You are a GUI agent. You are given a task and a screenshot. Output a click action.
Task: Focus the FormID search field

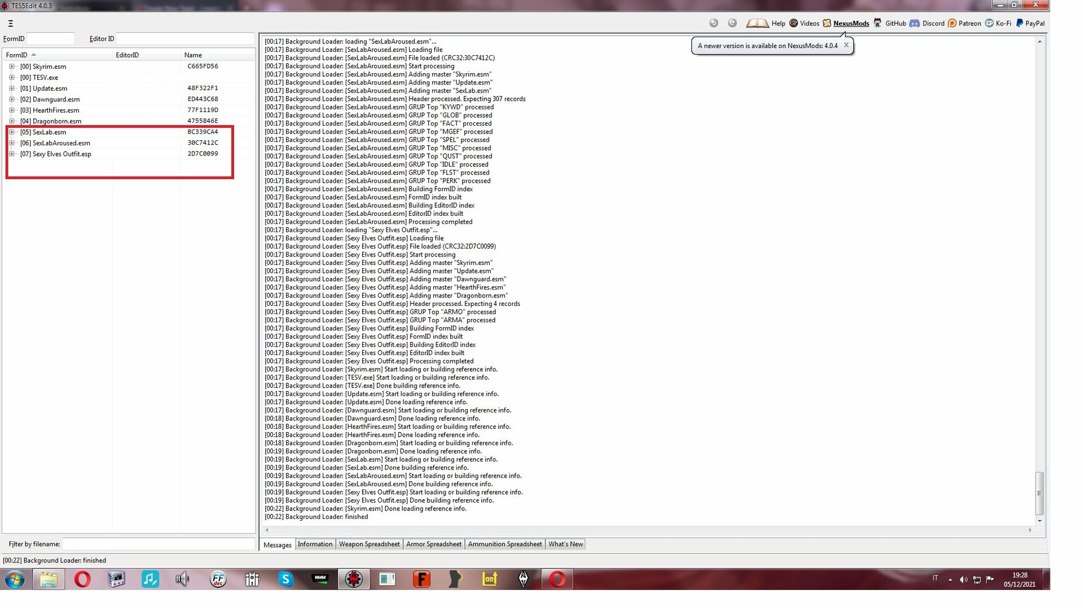(x=50, y=39)
